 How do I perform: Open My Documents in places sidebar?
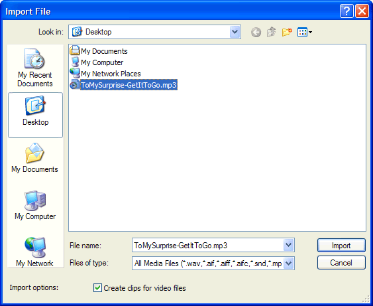34,158
